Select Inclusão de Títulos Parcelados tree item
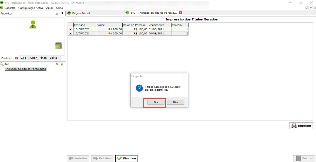This screenshot has height=162, width=316. click(26, 69)
